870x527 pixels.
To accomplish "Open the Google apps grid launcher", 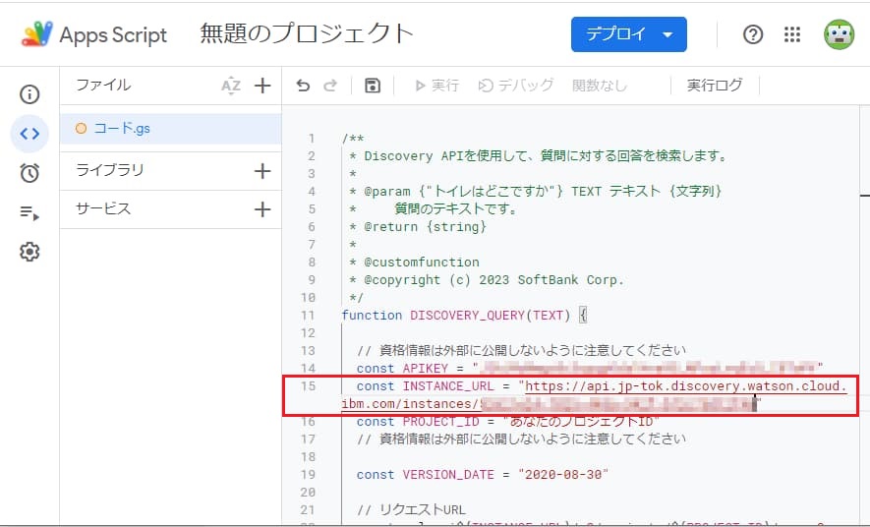I will pos(792,34).
